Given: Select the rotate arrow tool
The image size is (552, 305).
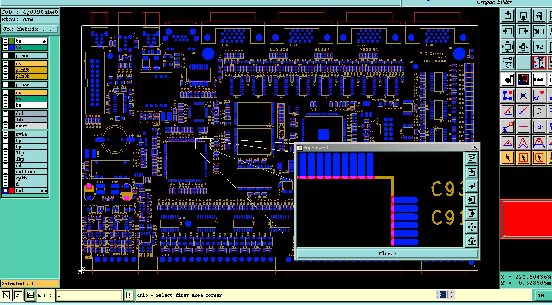Looking at the screenshot, I should click(x=539, y=111).
